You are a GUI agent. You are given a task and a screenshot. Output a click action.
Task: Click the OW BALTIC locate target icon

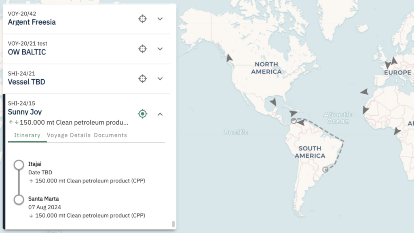point(142,49)
